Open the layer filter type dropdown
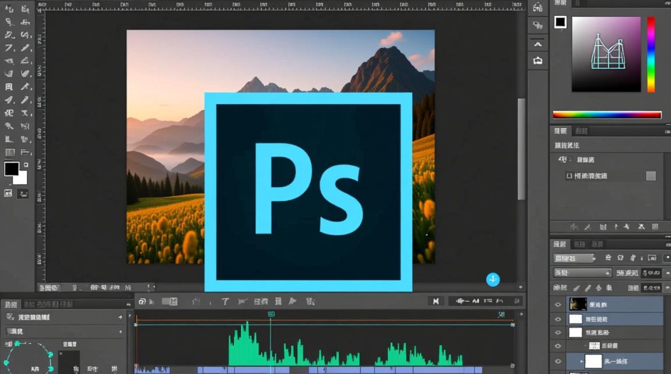This screenshot has height=374, width=671. pos(575,258)
